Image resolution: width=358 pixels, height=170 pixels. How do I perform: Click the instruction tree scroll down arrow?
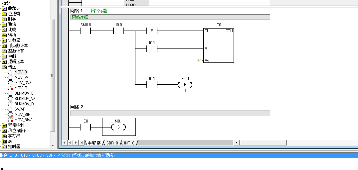(52, 145)
